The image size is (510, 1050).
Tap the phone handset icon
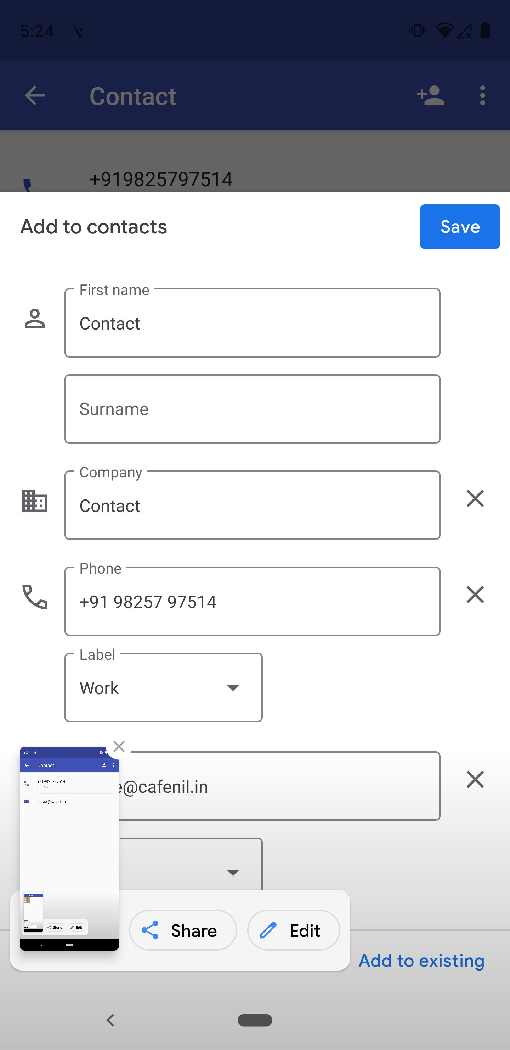pos(35,597)
